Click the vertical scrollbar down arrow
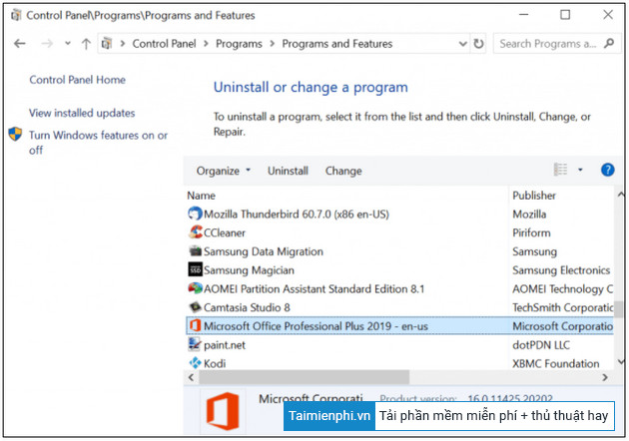Viewport: 629px width, 441px height. click(x=620, y=362)
